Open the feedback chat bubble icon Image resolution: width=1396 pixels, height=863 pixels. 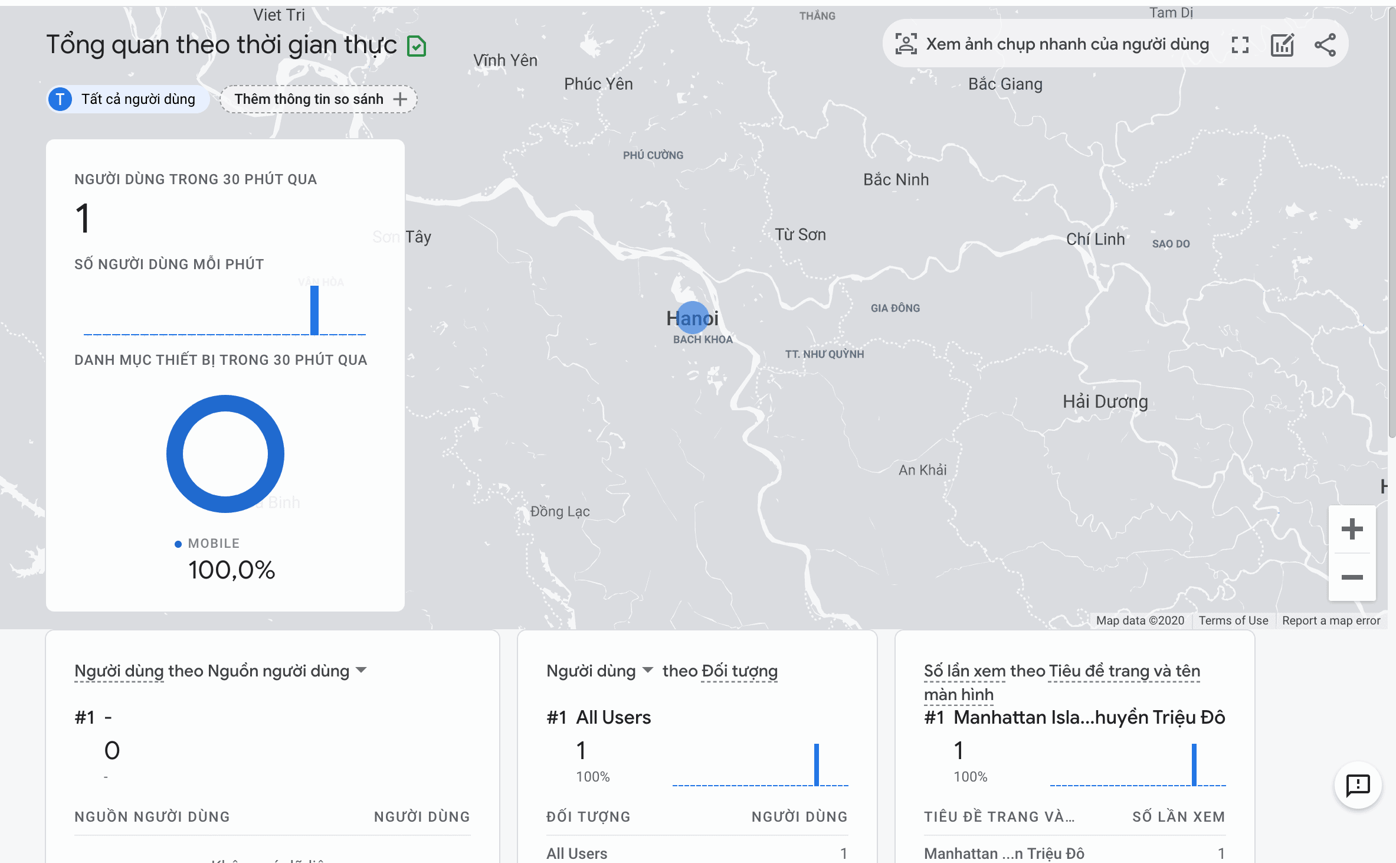pyautogui.click(x=1358, y=785)
